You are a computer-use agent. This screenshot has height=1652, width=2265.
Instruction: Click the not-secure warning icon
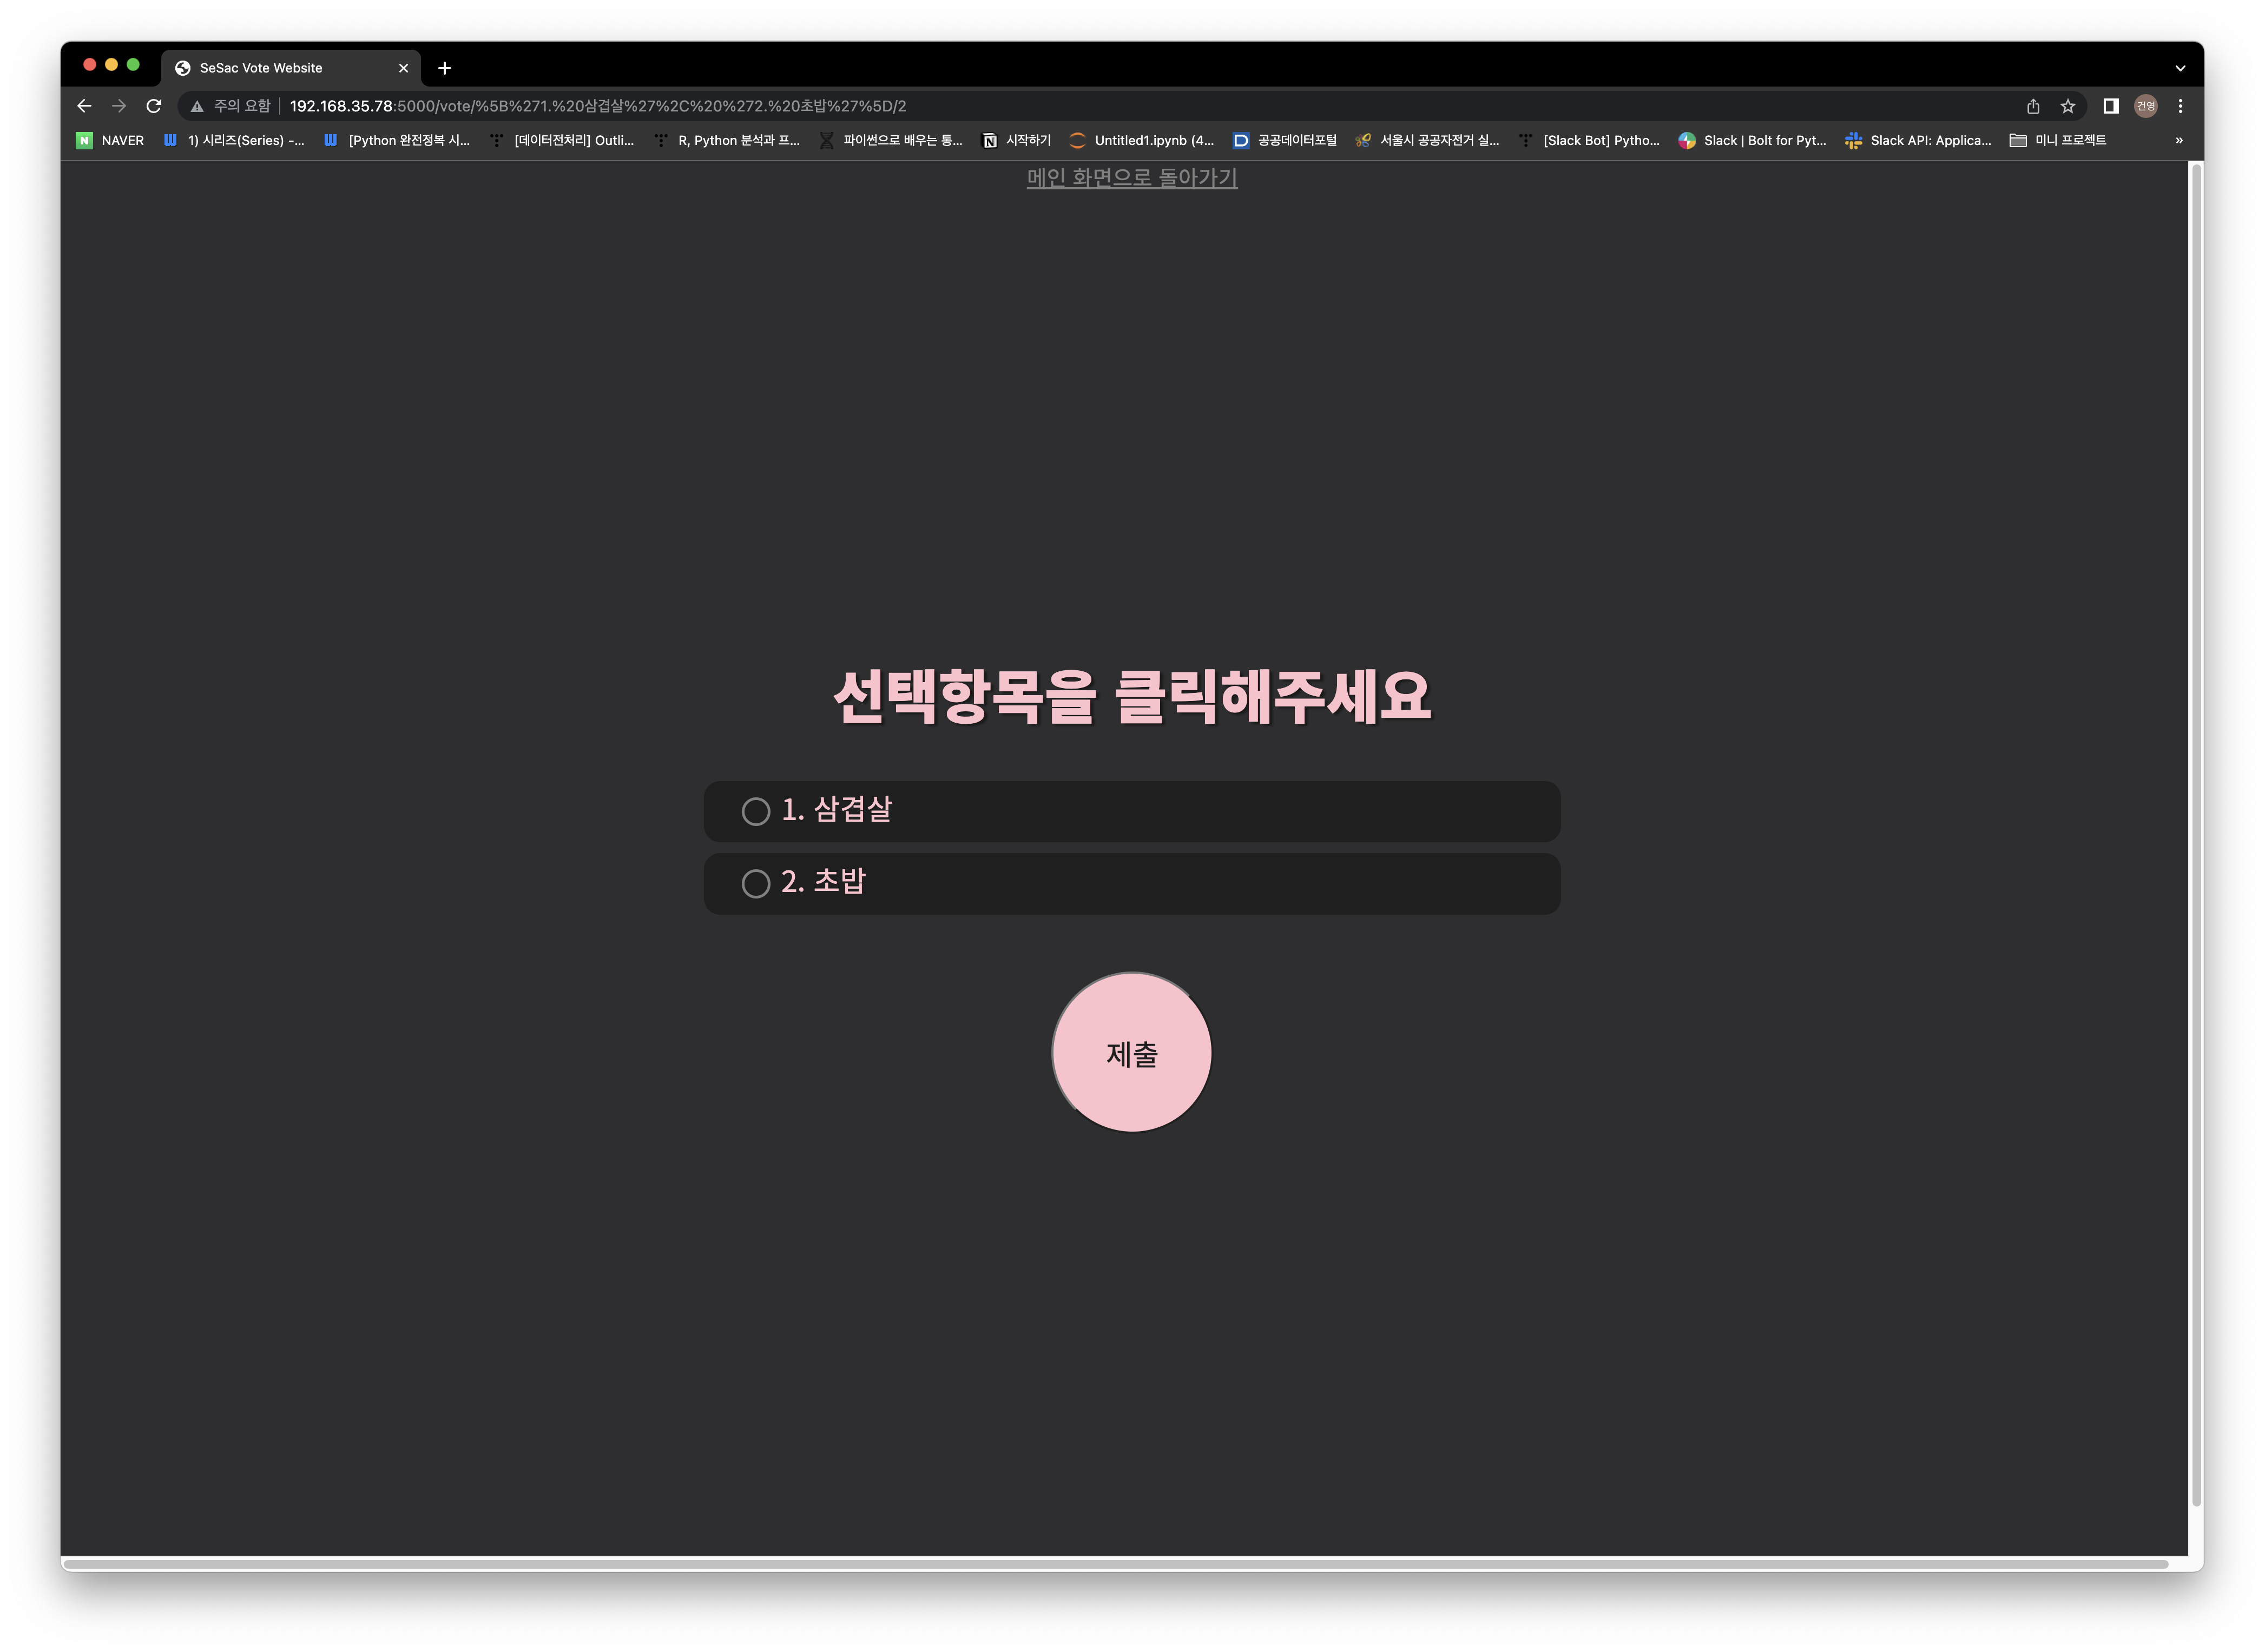point(197,106)
